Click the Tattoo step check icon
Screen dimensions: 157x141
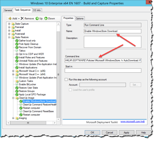(x=17, y=51)
